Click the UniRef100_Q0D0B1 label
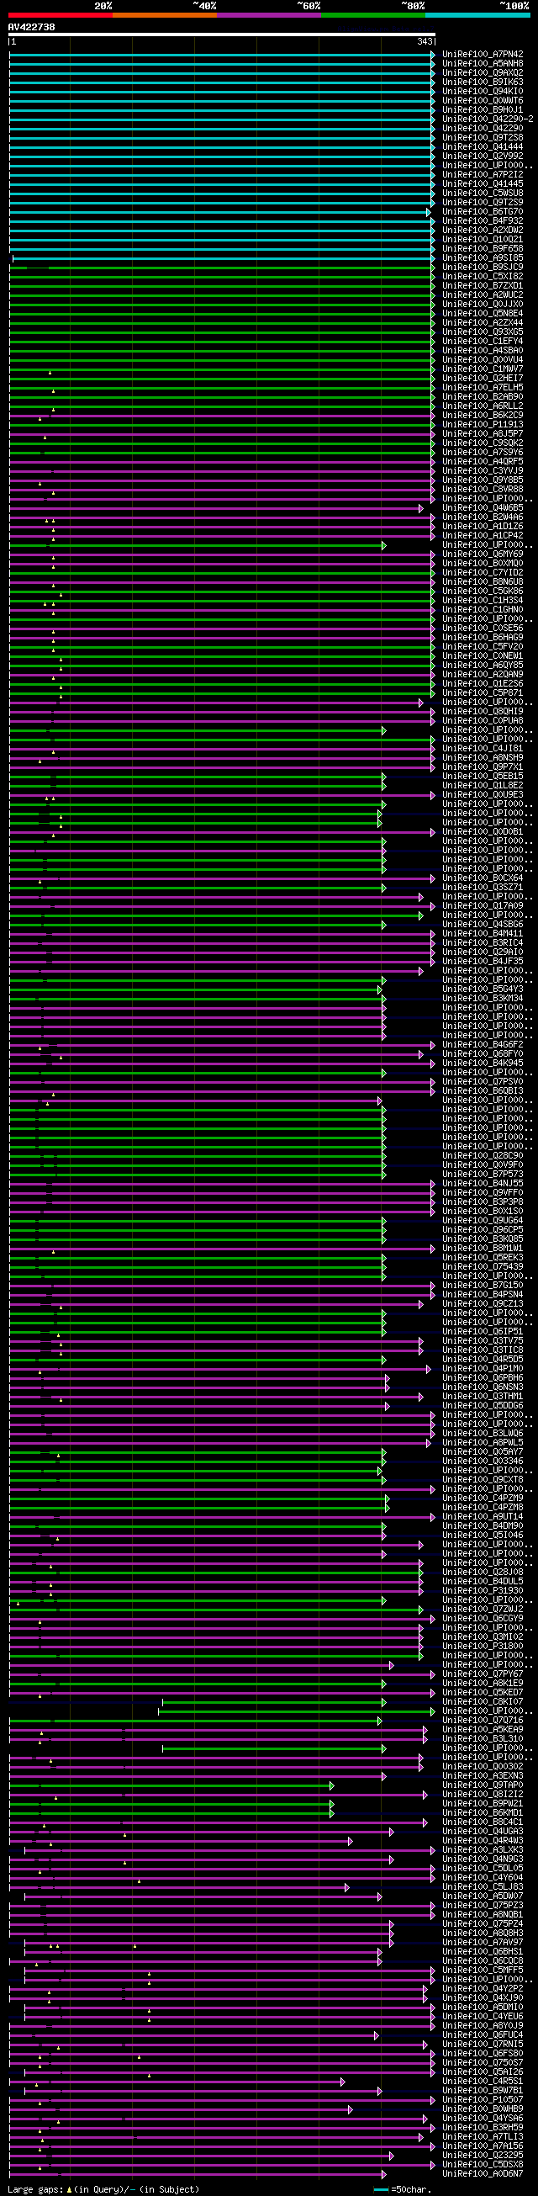 (x=483, y=832)
